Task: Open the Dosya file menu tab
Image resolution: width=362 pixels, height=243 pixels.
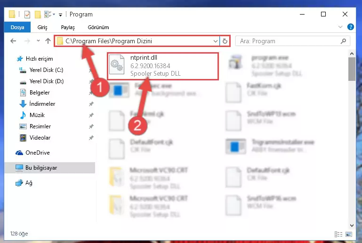Action: tap(17, 27)
